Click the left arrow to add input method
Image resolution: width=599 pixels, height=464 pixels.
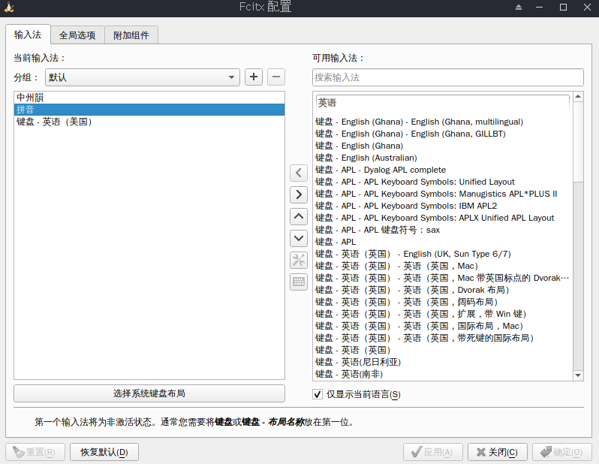[299, 173]
